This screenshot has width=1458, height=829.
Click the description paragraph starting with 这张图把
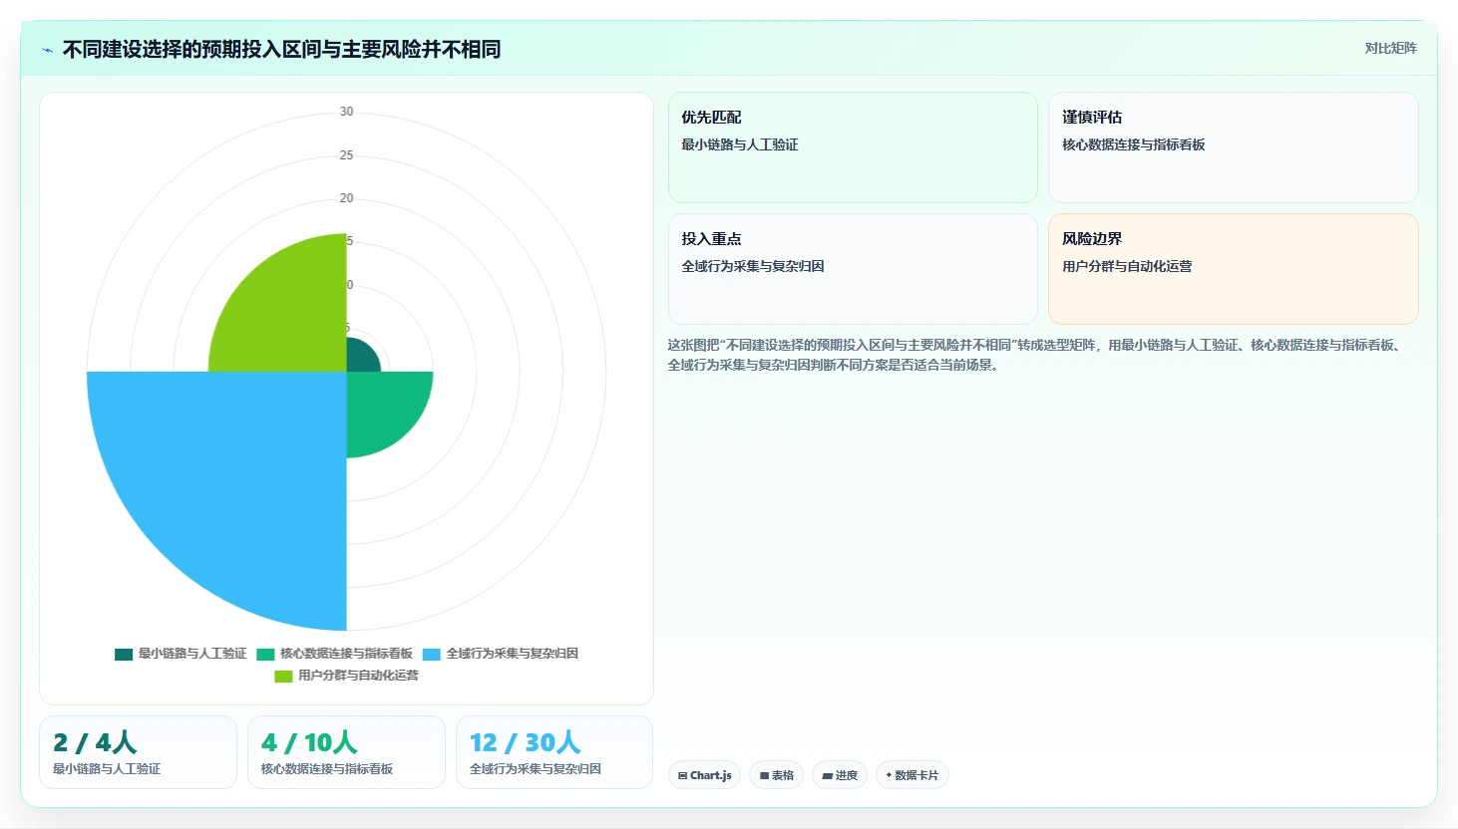1037,355
